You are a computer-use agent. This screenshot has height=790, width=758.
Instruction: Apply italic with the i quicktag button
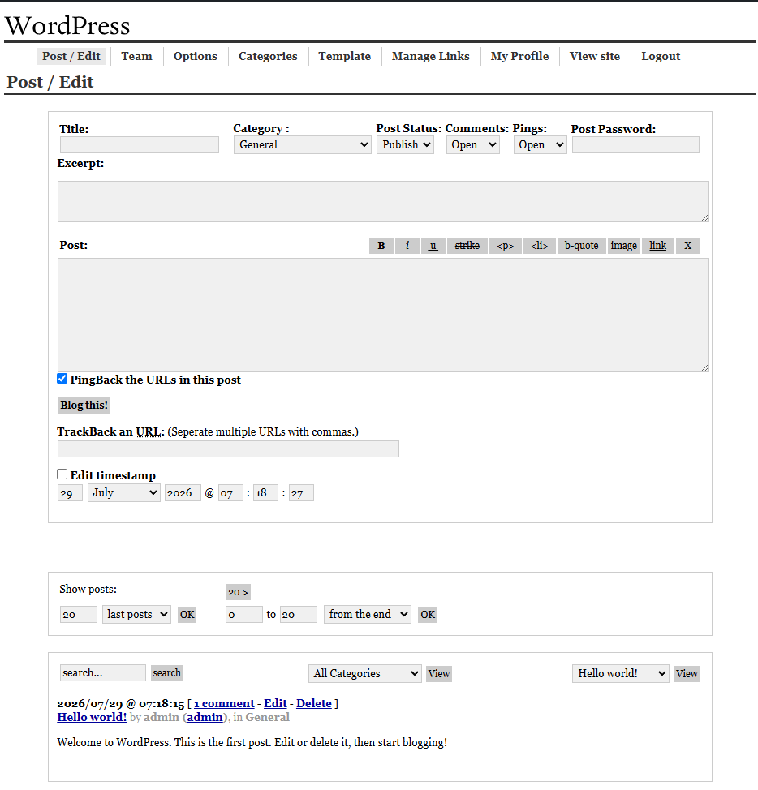[407, 246]
